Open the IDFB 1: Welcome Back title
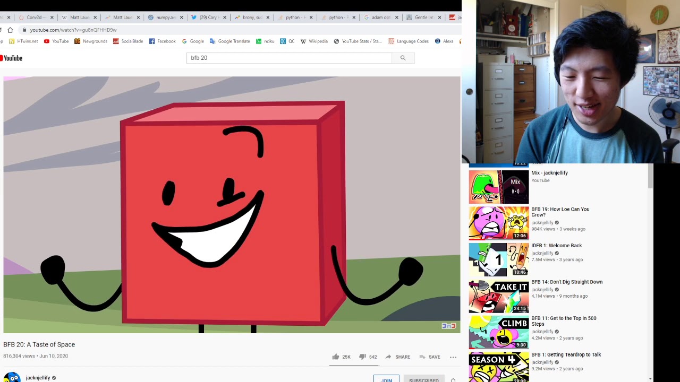This screenshot has height=382, width=680. (556, 246)
